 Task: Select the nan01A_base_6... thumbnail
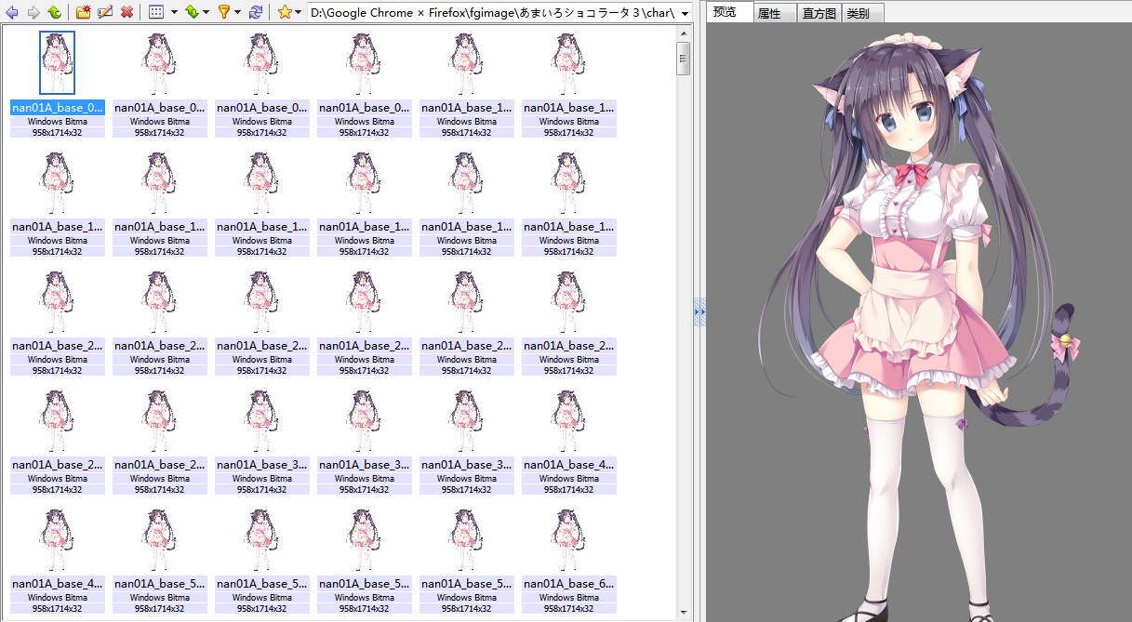(569, 559)
